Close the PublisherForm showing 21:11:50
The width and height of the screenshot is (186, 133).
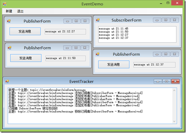click(x=85, y=48)
